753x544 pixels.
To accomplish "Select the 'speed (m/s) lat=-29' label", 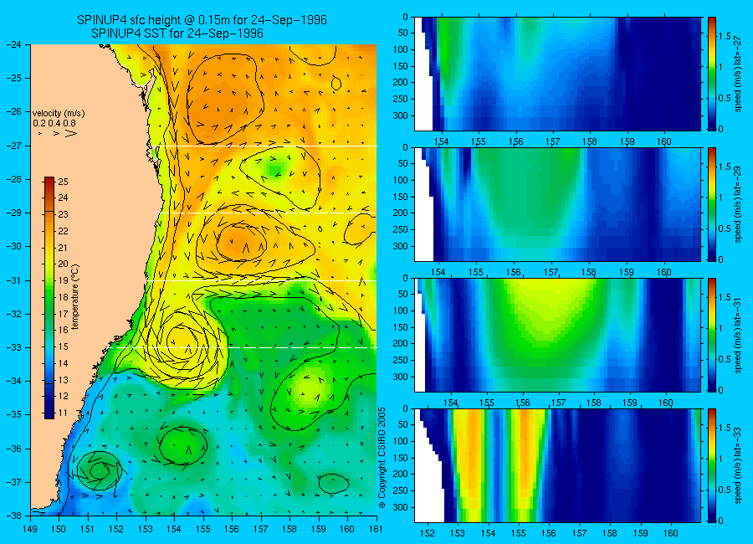I will [739, 204].
